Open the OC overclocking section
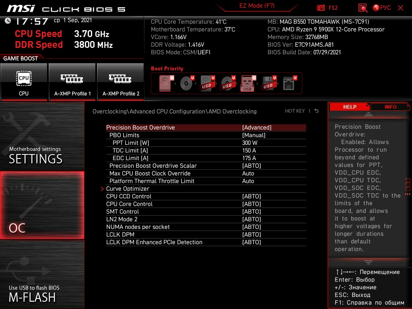Screen dimensions: 412x309 click(42, 206)
